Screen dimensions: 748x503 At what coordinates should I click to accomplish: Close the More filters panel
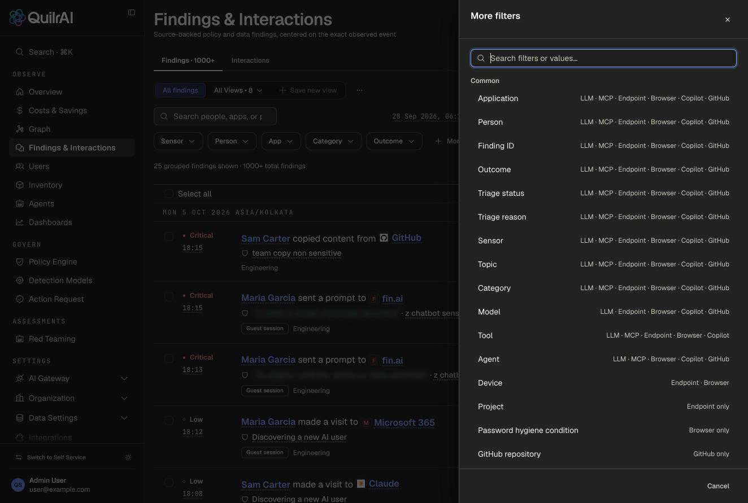tap(727, 20)
